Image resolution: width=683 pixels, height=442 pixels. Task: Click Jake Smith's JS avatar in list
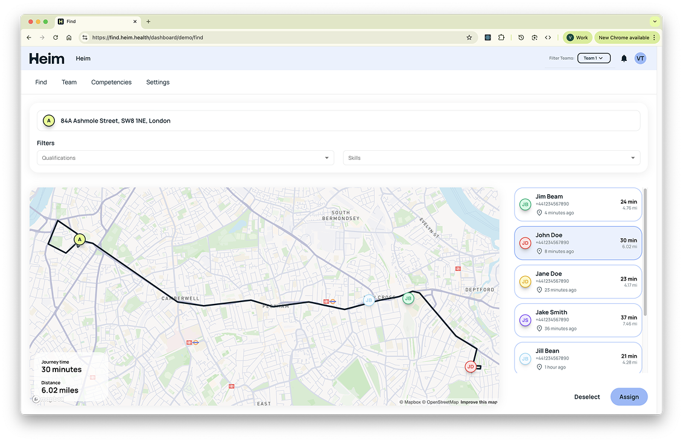(525, 320)
